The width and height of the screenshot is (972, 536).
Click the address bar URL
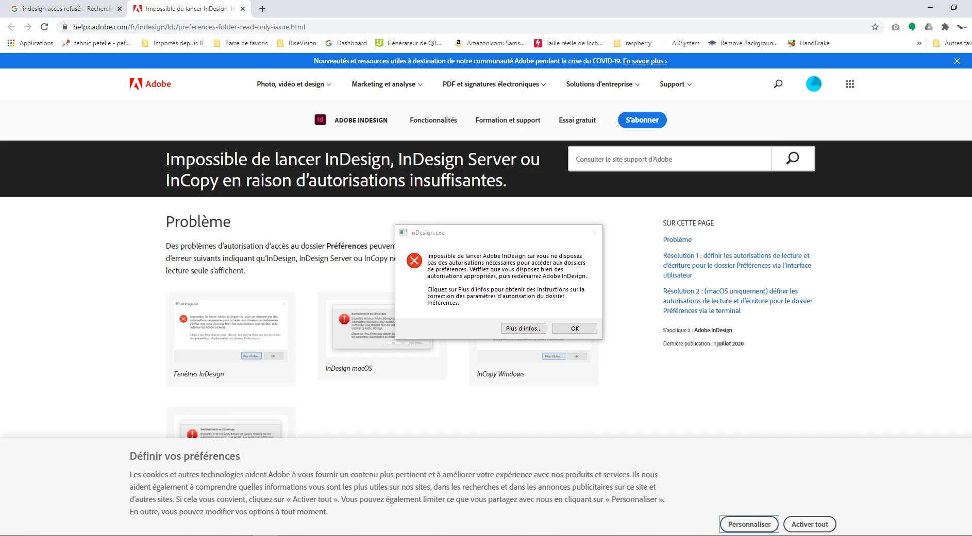point(189,27)
